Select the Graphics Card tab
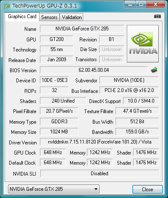 pyautogui.click(x=22, y=16)
